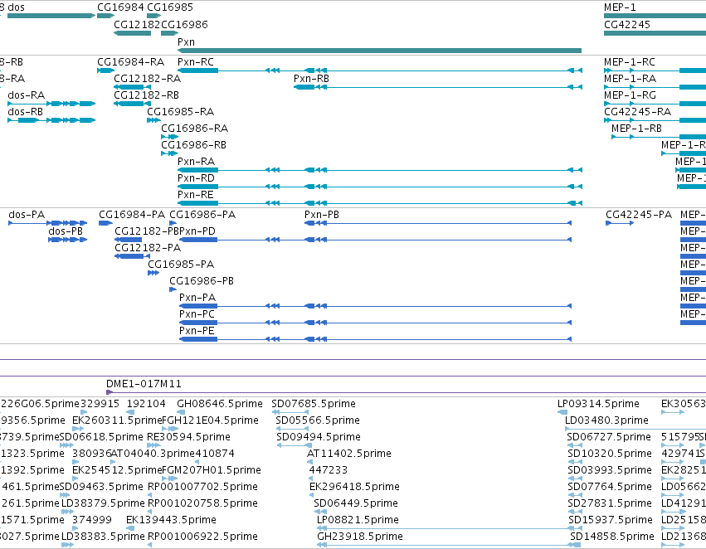Click the 'MEP-1-RC' transcript label
This screenshot has height=549, width=706.
pos(630,61)
